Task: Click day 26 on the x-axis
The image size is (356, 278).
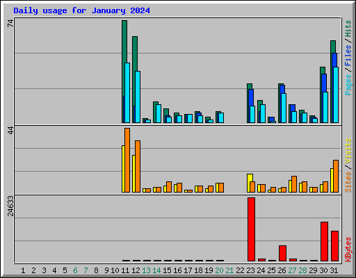Action: tap(282, 270)
